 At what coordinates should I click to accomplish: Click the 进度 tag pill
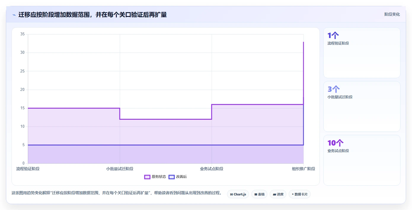click(x=278, y=194)
